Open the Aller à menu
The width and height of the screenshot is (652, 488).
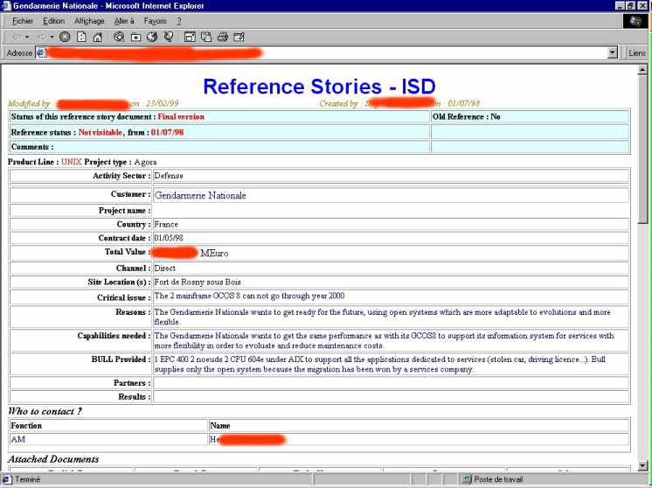[124, 21]
